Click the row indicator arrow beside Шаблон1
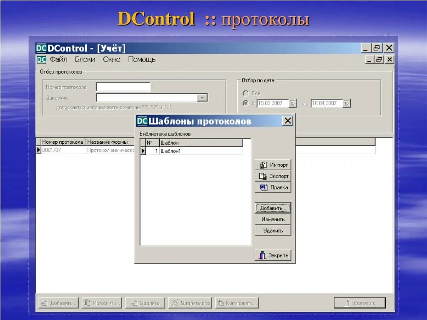This screenshot has width=427, height=320. click(143, 151)
